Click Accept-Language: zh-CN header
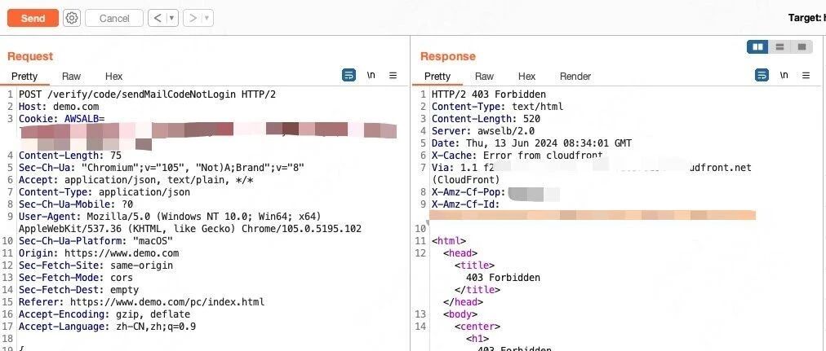This screenshot has width=826, height=351. pyautogui.click(x=107, y=327)
